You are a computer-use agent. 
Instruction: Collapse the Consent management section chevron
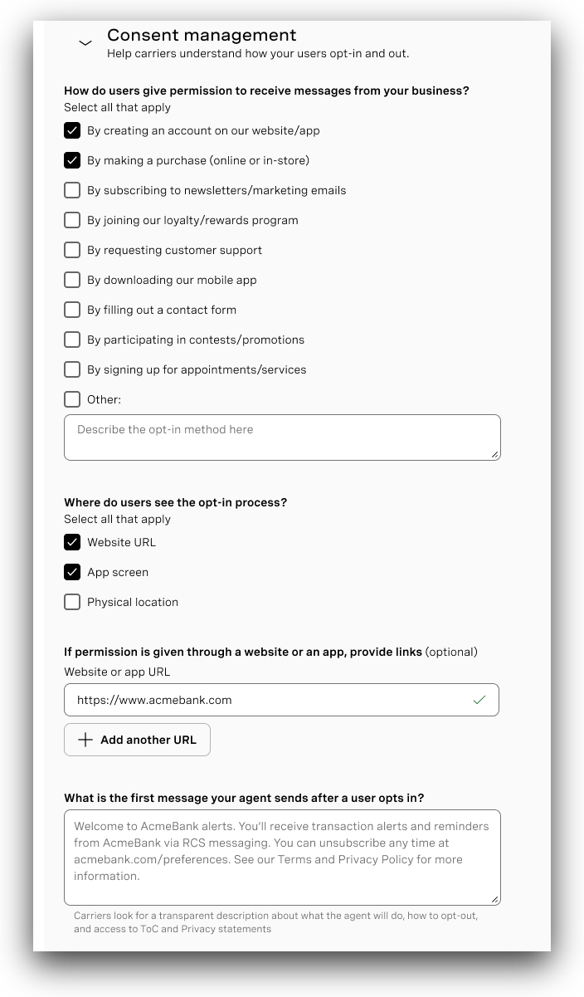click(x=85, y=42)
